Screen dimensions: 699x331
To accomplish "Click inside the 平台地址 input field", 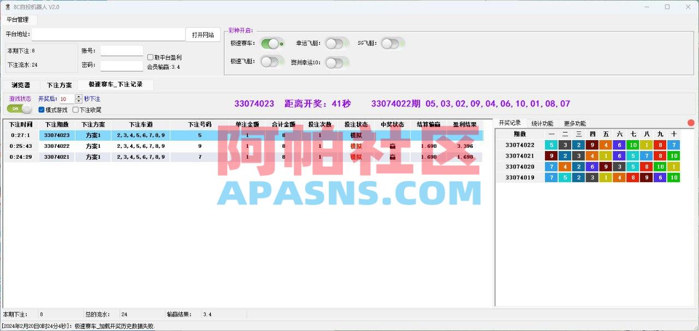I will click(106, 34).
